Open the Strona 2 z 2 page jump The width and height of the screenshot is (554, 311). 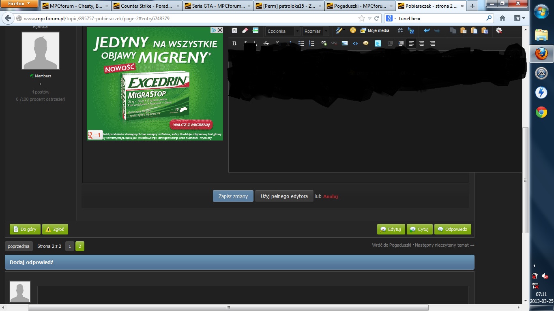tap(49, 246)
